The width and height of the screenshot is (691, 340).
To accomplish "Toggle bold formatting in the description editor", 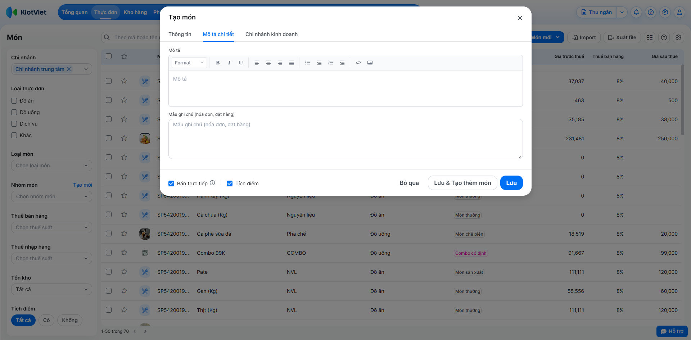I will [x=218, y=63].
